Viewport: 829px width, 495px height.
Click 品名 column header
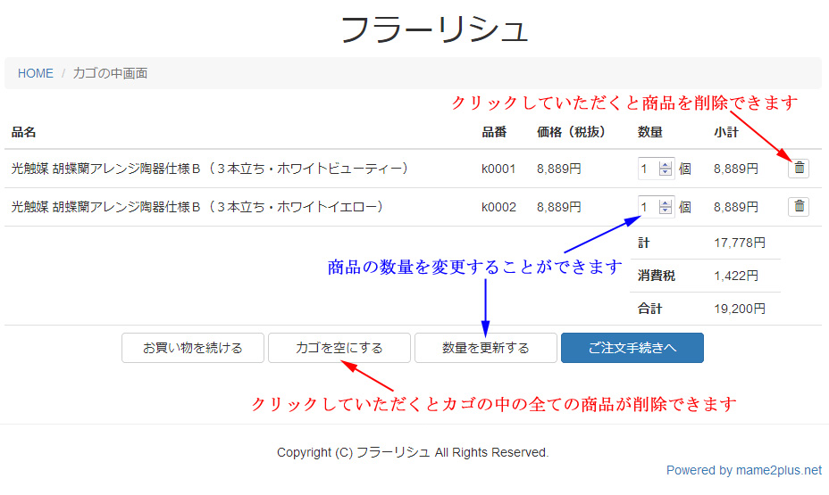(24, 133)
